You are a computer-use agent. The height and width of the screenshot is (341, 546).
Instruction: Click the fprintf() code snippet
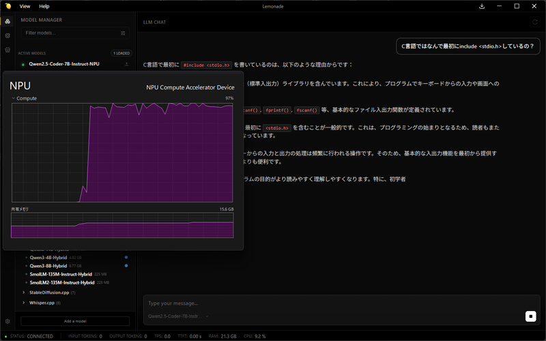(x=277, y=110)
